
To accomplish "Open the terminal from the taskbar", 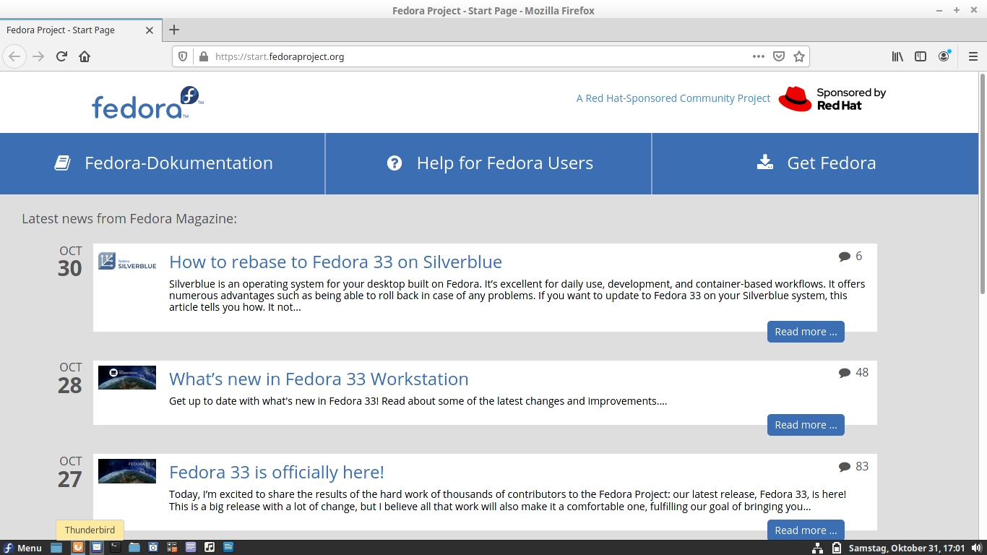I will [x=116, y=548].
